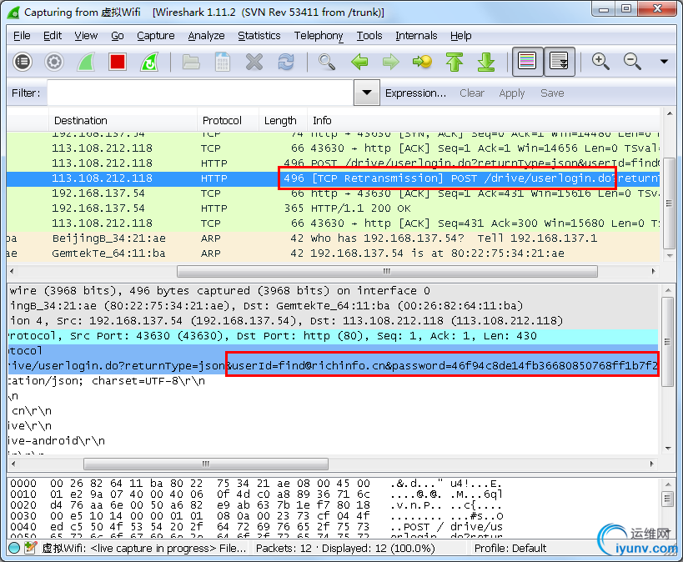Go forward in packet history arrow
The width and height of the screenshot is (683, 562).
coord(391,62)
